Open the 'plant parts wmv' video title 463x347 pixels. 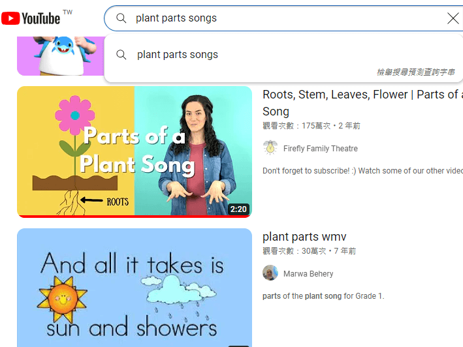(x=304, y=236)
